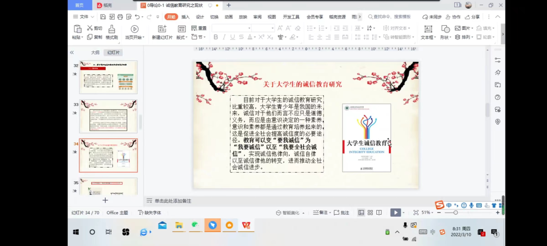This screenshot has height=246, width=547.
Task: Open the Insert (插入) ribbon tab
Action: [185, 17]
